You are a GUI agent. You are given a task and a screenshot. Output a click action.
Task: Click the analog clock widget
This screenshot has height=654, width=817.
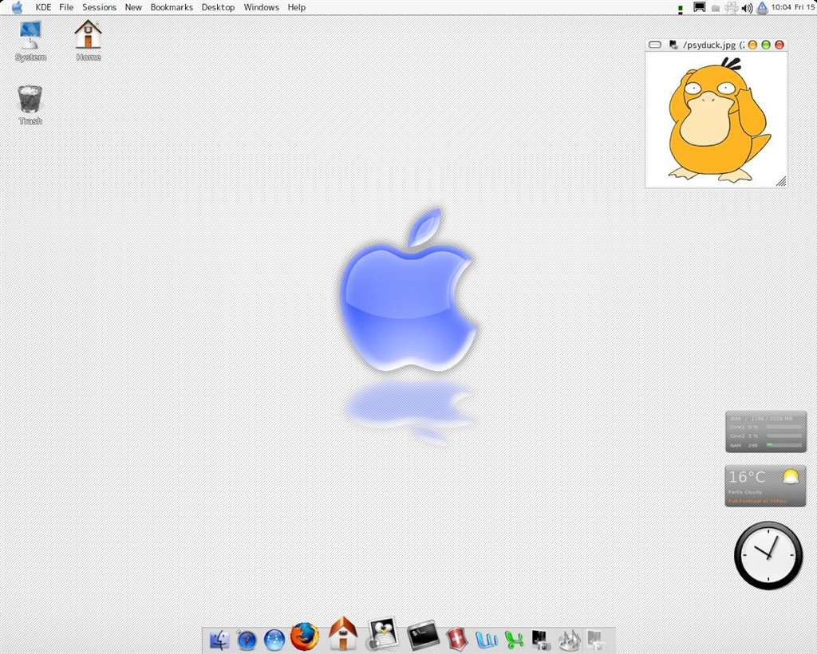pos(768,555)
